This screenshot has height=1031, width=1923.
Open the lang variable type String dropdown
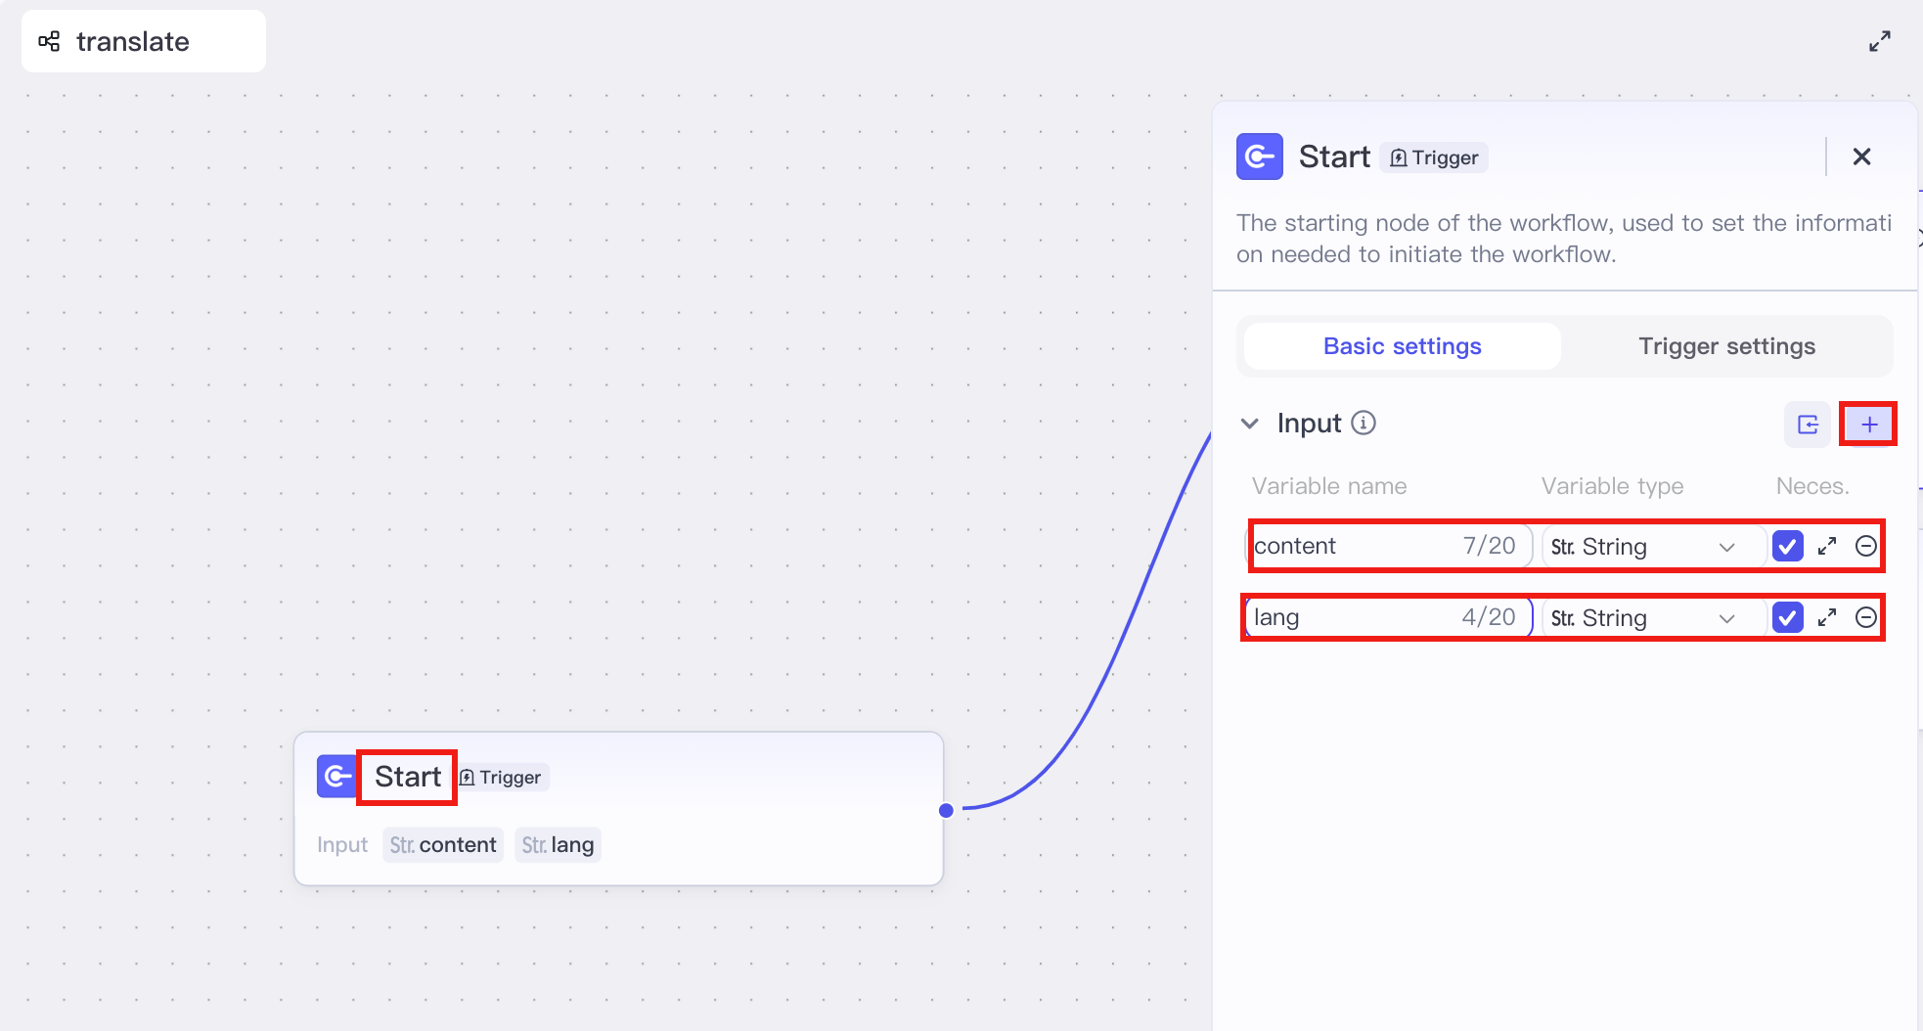(1653, 617)
